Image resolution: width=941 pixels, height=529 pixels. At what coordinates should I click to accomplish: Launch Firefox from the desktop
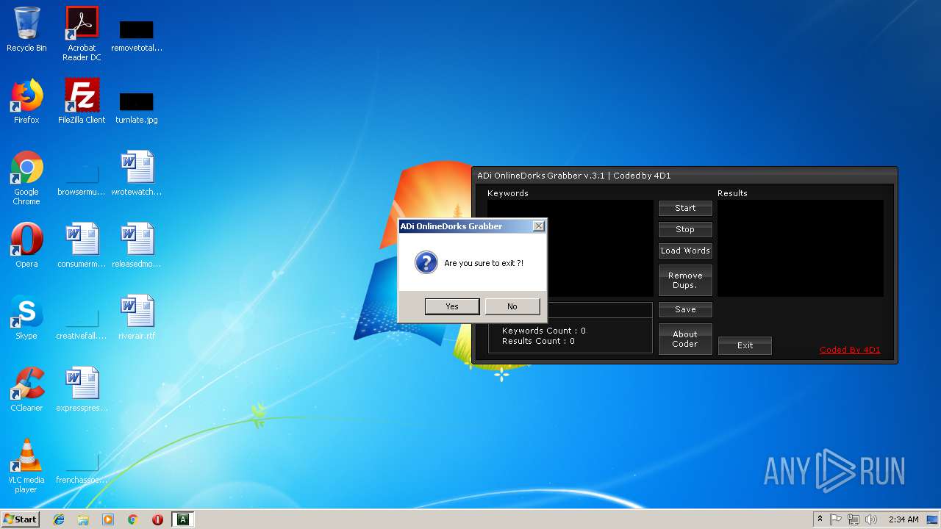click(26, 101)
